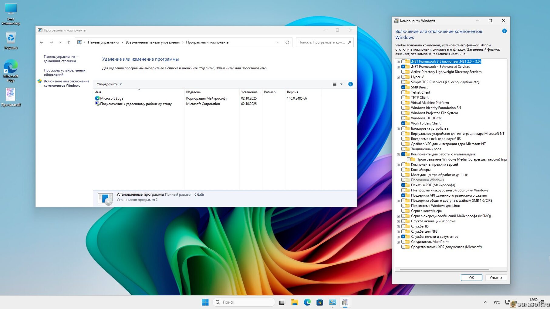Click the refresh icon in address bar

click(x=287, y=42)
